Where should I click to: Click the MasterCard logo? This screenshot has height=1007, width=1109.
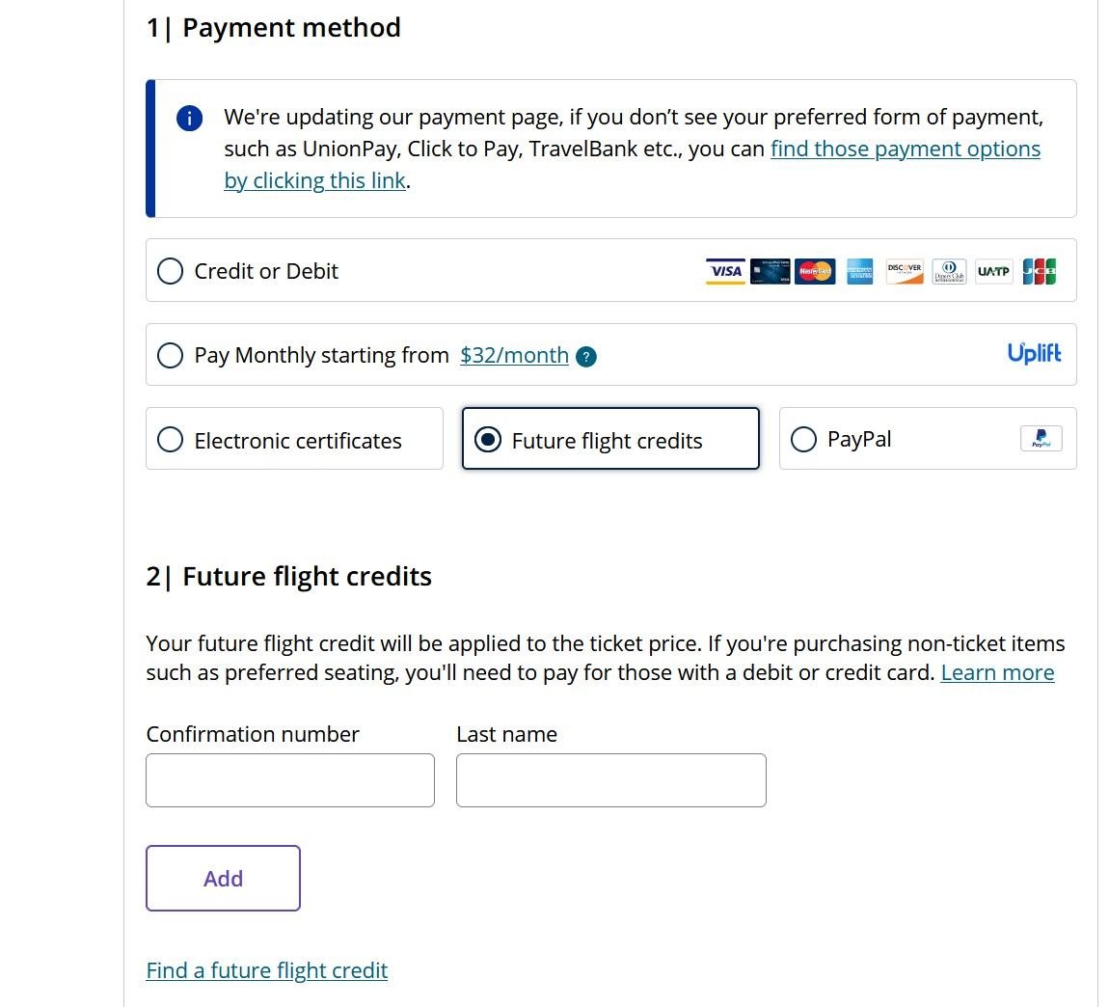click(815, 271)
